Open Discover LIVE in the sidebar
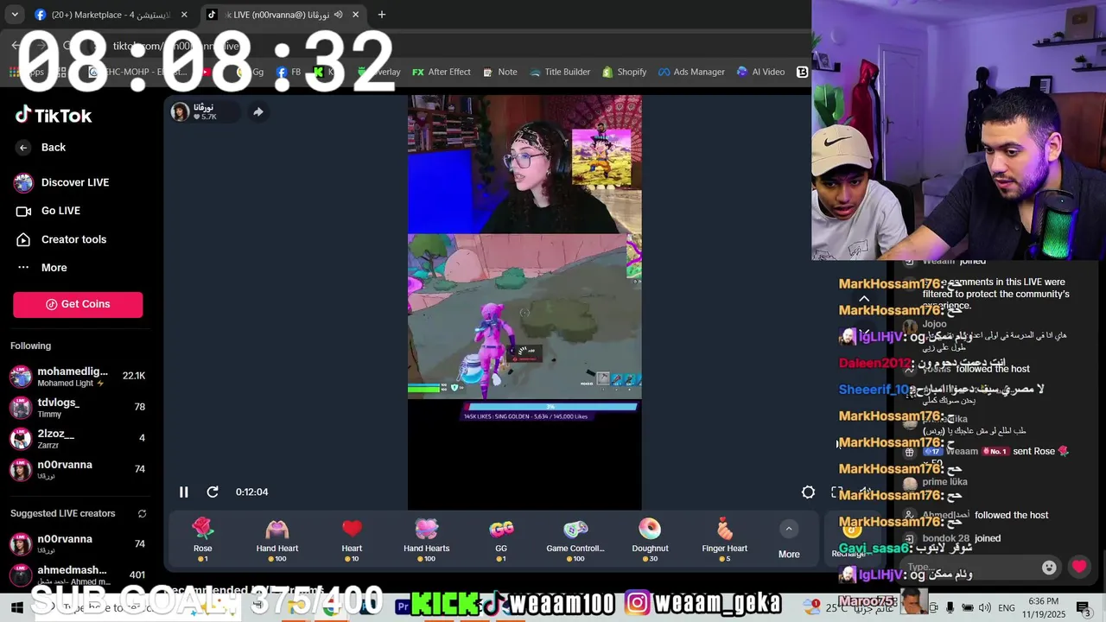 point(62,182)
